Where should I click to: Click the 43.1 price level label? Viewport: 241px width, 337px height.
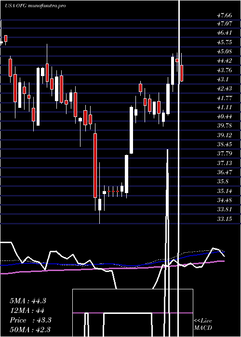pos(223,79)
